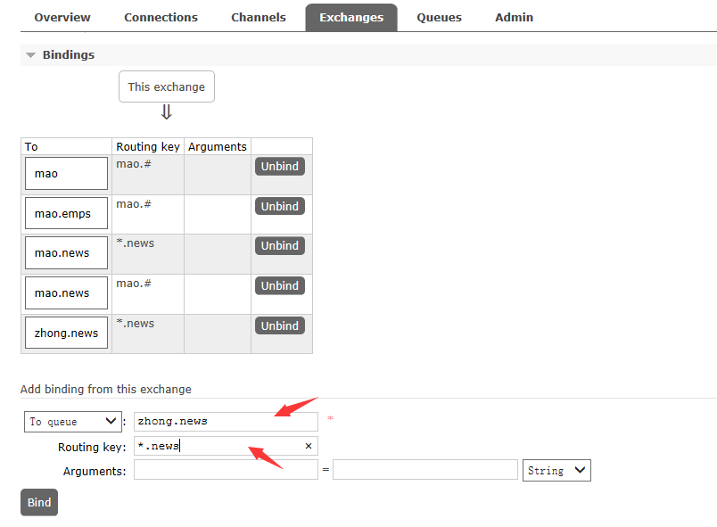The height and width of the screenshot is (527, 717).
Task: Switch to the Overview tab
Action: pos(62,17)
